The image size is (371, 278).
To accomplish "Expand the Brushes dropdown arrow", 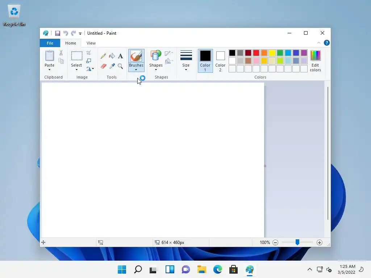I will coord(136,70).
